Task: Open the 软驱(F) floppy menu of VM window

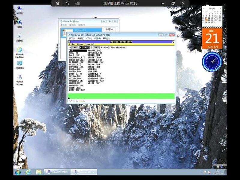Action: (97, 38)
